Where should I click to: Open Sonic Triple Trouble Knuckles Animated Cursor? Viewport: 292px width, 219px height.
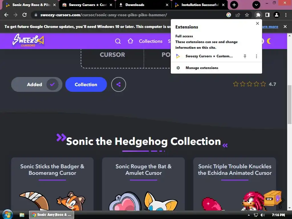(x=235, y=170)
